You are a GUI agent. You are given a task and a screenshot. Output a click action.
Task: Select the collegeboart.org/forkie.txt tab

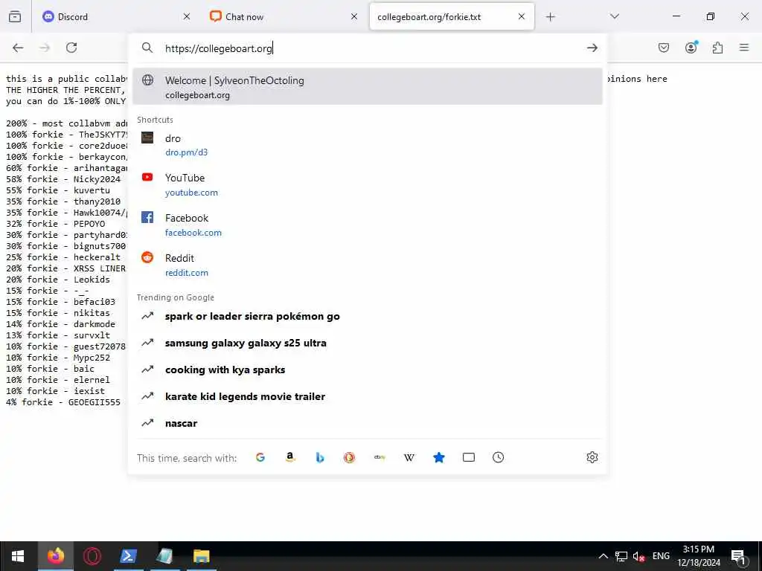452,16
